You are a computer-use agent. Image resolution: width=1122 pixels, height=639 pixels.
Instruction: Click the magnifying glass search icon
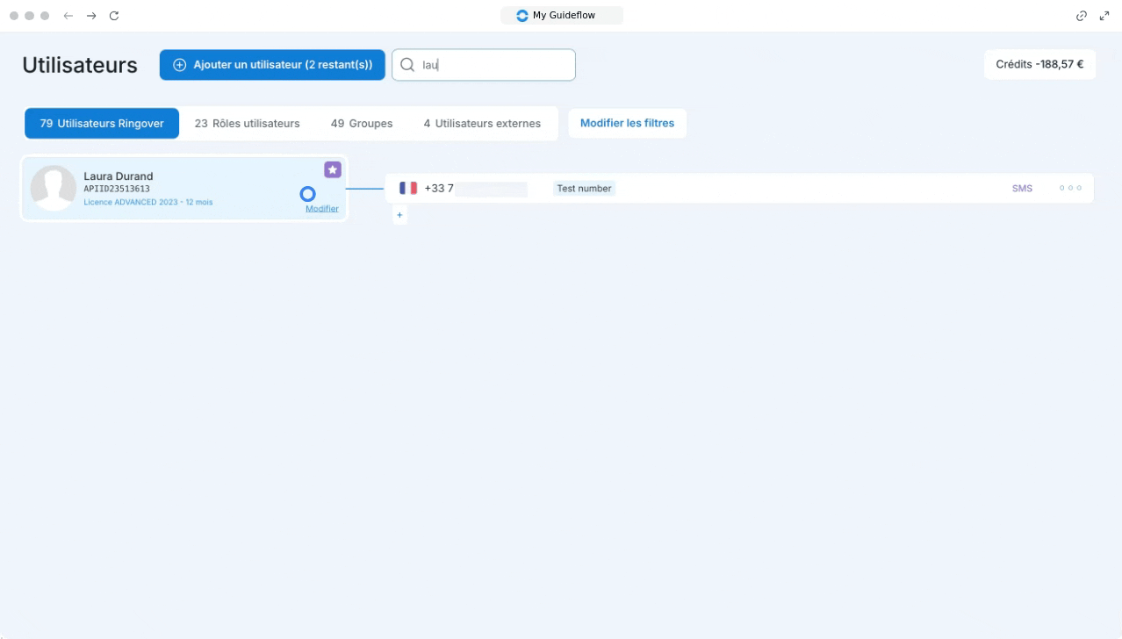[x=407, y=65]
